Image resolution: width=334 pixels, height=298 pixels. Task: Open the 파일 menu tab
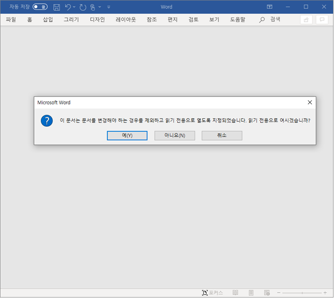click(11, 20)
